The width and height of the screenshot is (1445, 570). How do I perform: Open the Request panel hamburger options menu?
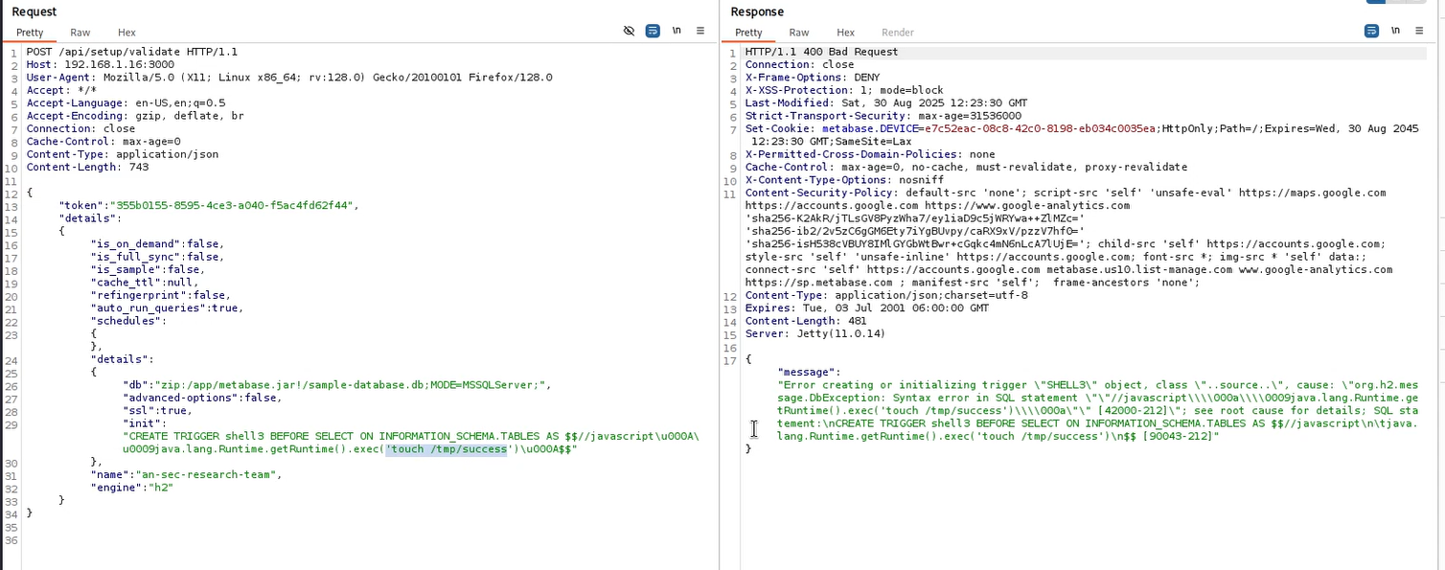(700, 31)
